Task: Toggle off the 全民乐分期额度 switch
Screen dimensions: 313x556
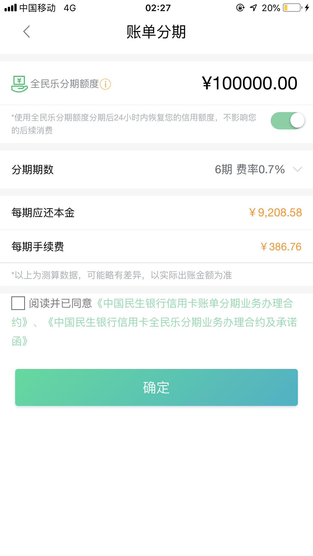Action: click(288, 121)
